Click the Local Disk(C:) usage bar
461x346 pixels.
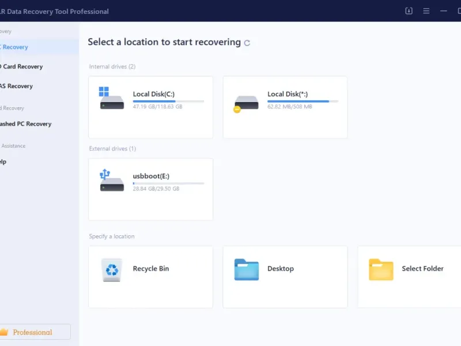168,101
